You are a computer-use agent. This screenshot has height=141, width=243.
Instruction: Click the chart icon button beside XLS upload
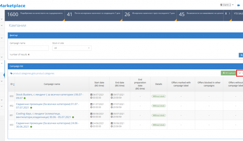(240, 73)
